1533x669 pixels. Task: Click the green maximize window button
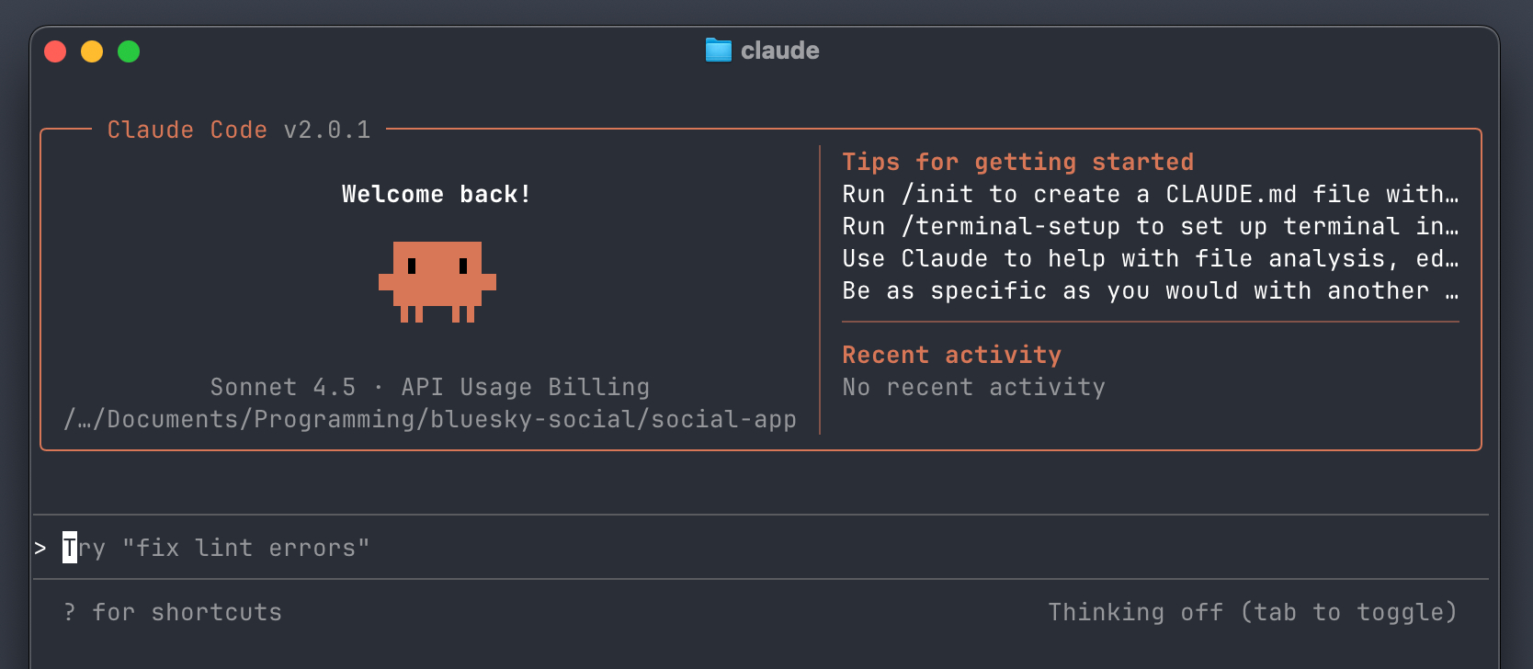tap(129, 51)
